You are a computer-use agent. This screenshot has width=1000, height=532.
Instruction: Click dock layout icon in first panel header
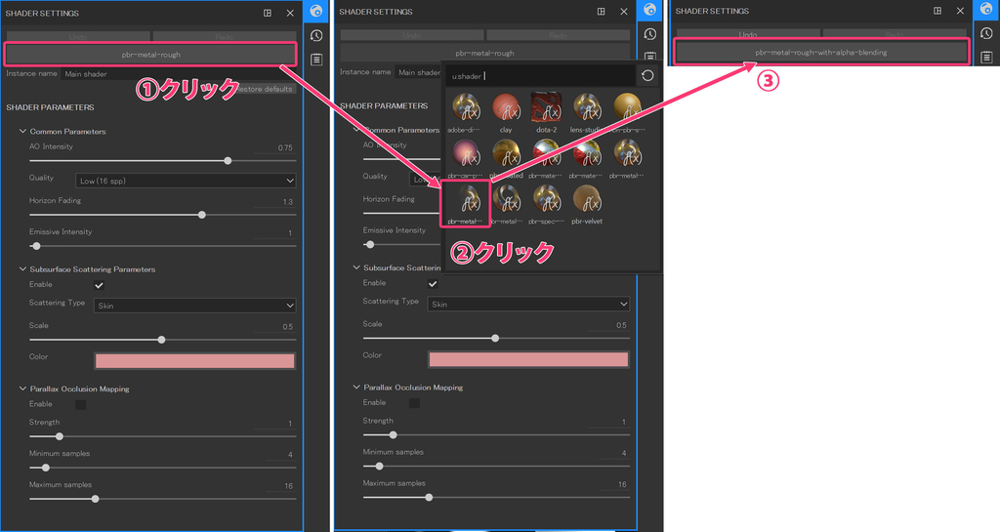tap(268, 13)
